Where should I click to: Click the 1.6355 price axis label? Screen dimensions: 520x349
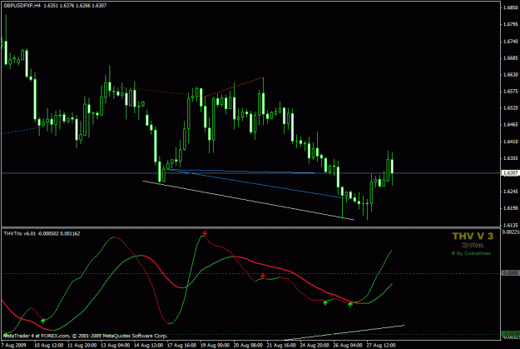pyautogui.click(x=510, y=158)
